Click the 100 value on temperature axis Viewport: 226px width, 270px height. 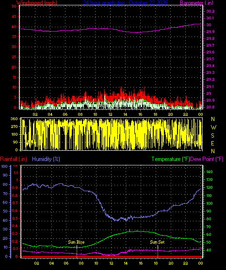[210, 203]
